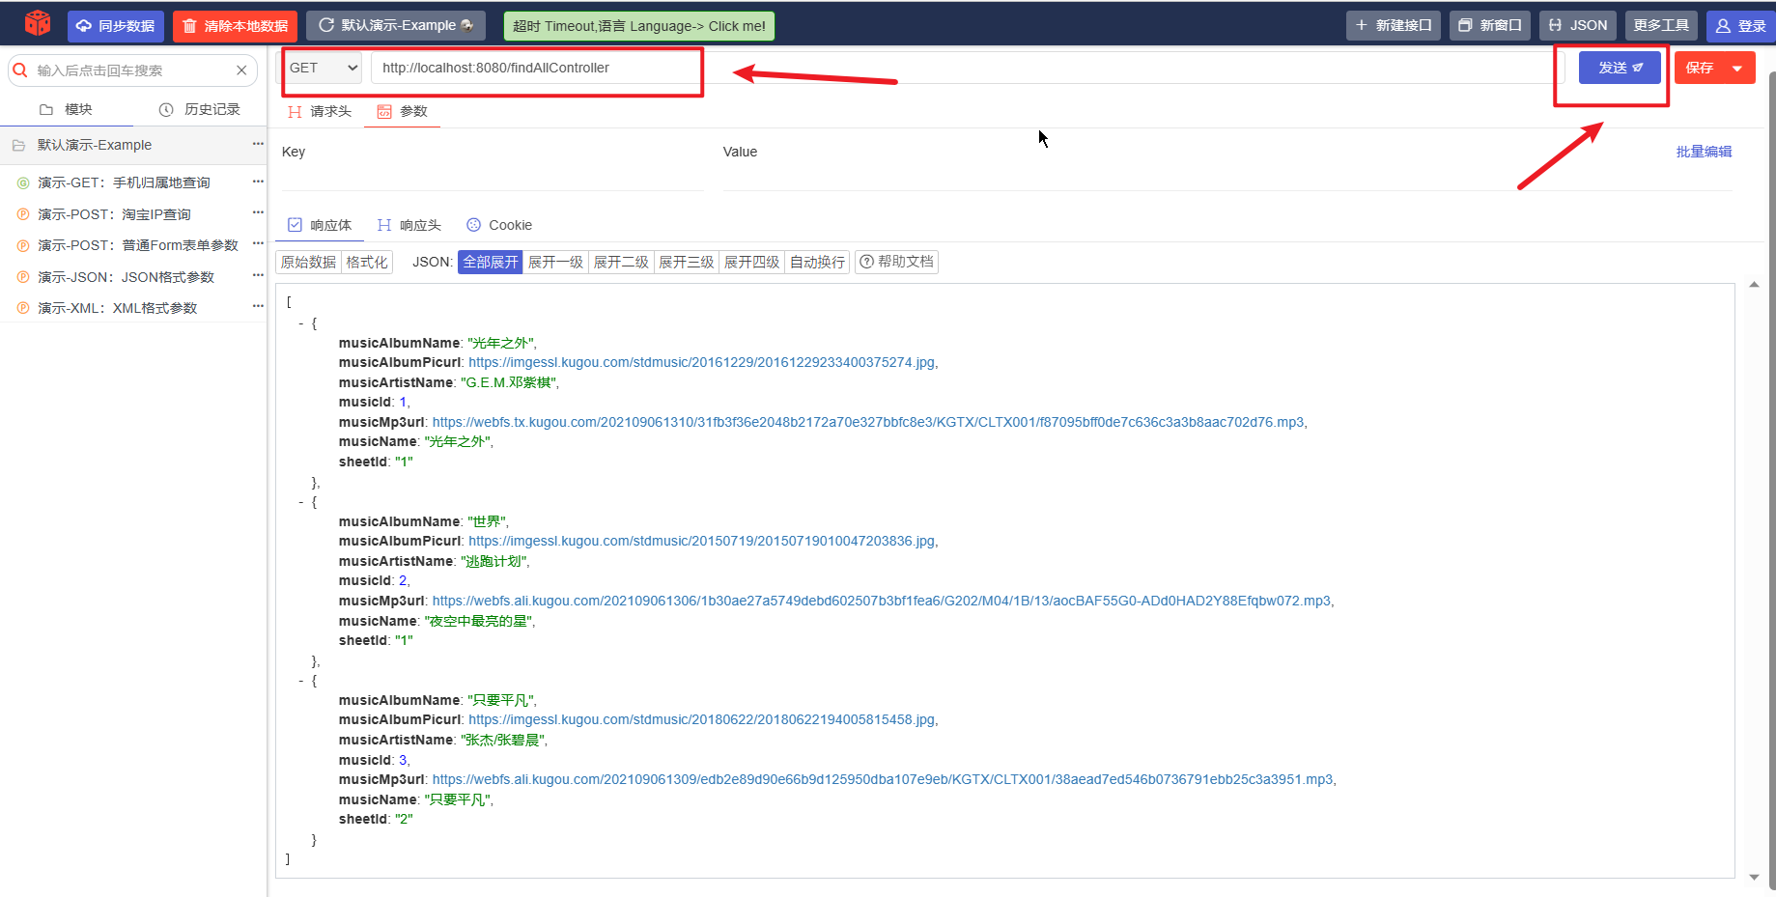Click the search magnifier icon

20,70
